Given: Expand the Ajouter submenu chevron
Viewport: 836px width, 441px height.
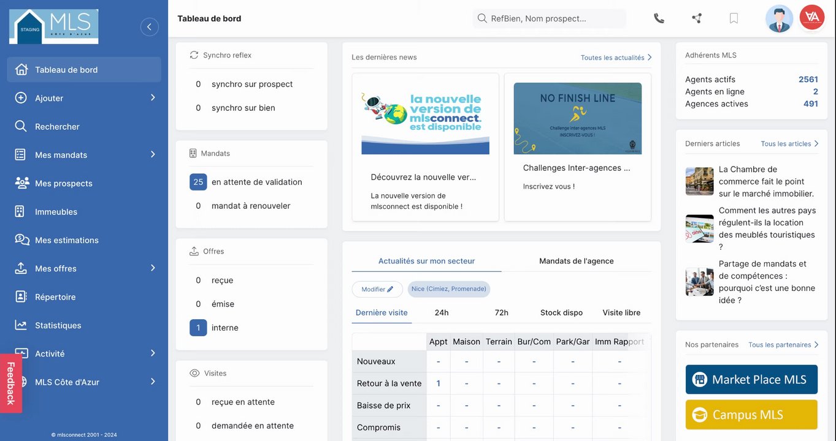Looking at the screenshot, I should [x=153, y=97].
